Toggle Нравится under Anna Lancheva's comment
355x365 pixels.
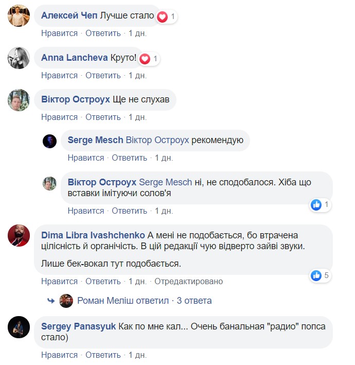pos(59,76)
